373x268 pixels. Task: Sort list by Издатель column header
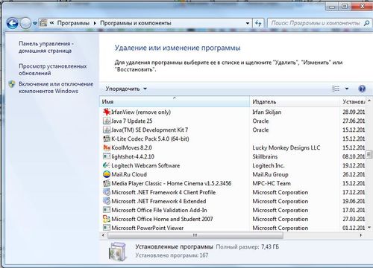pos(295,102)
